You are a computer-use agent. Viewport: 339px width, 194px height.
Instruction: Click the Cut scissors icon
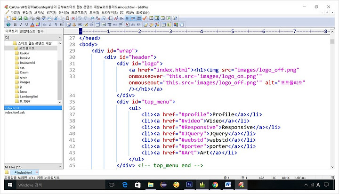[x=56, y=18]
